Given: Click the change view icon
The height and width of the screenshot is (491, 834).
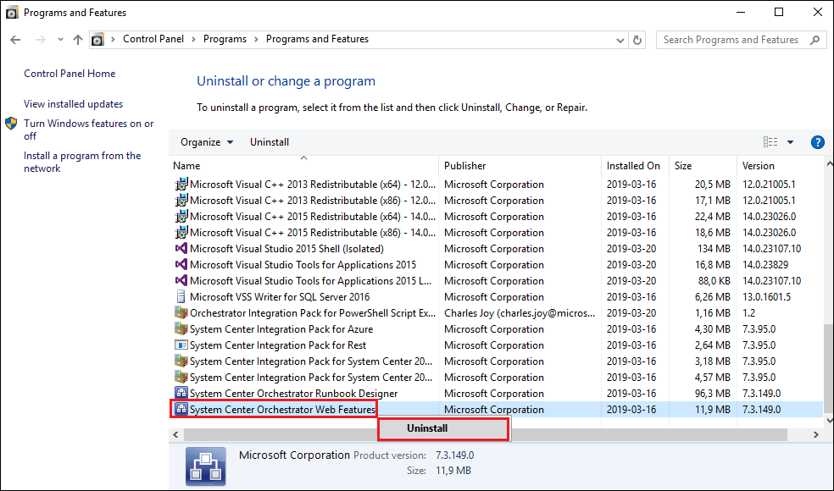Looking at the screenshot, I should (770, 142).
